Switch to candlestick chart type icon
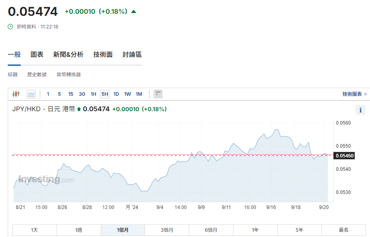The width and height of the screenshot is (370, 237). coord(16,94)
